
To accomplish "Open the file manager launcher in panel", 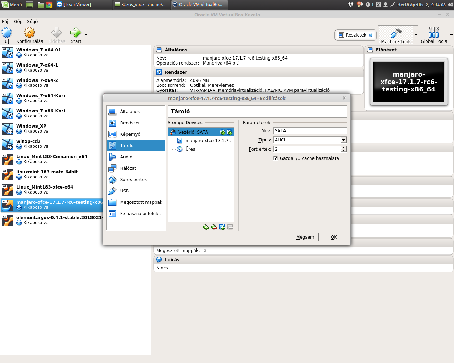I will (x=40, y=5).
